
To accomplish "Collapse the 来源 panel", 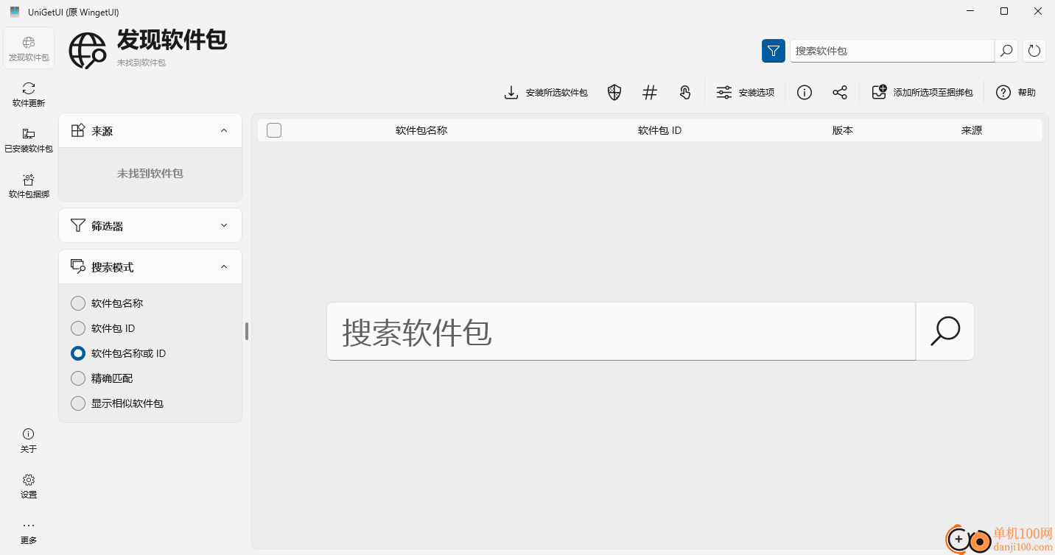I will tap(150, 130).
